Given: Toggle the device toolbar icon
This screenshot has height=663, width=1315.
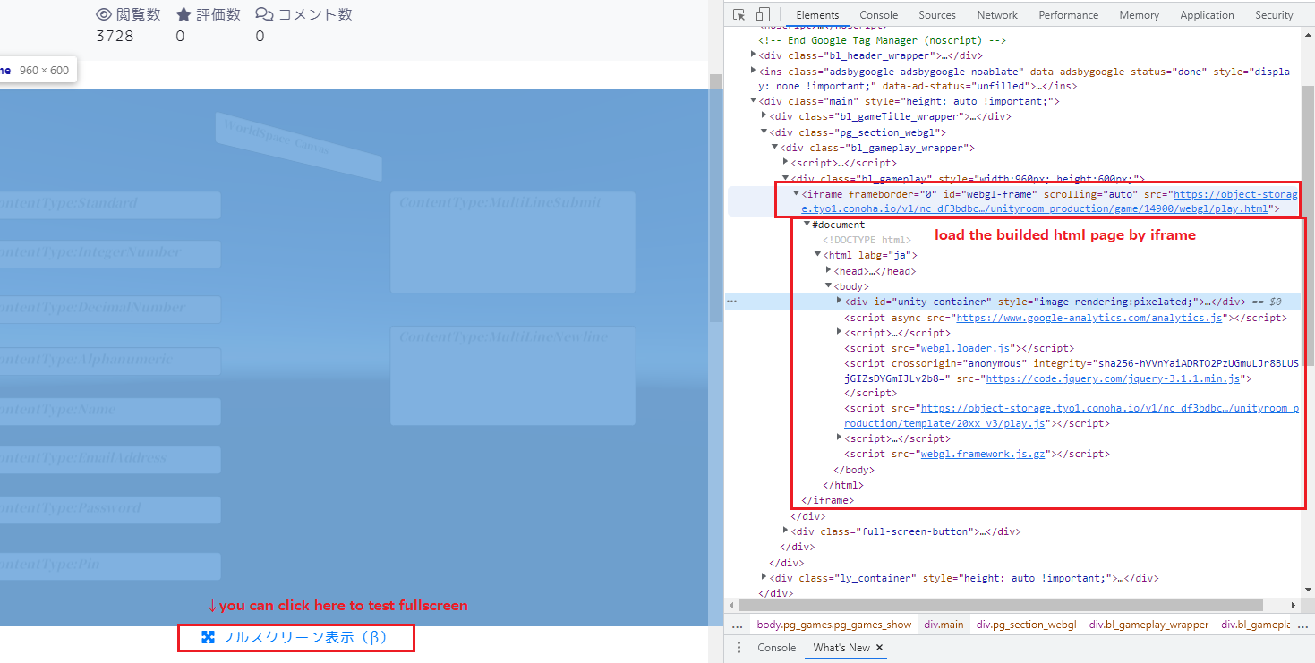Looking at the screenshot, I should tap(762, 14).
